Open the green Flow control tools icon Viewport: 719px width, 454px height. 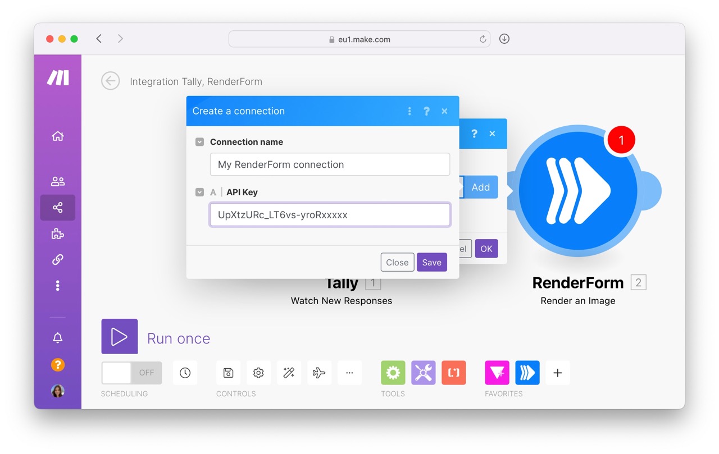coord(393,373)
